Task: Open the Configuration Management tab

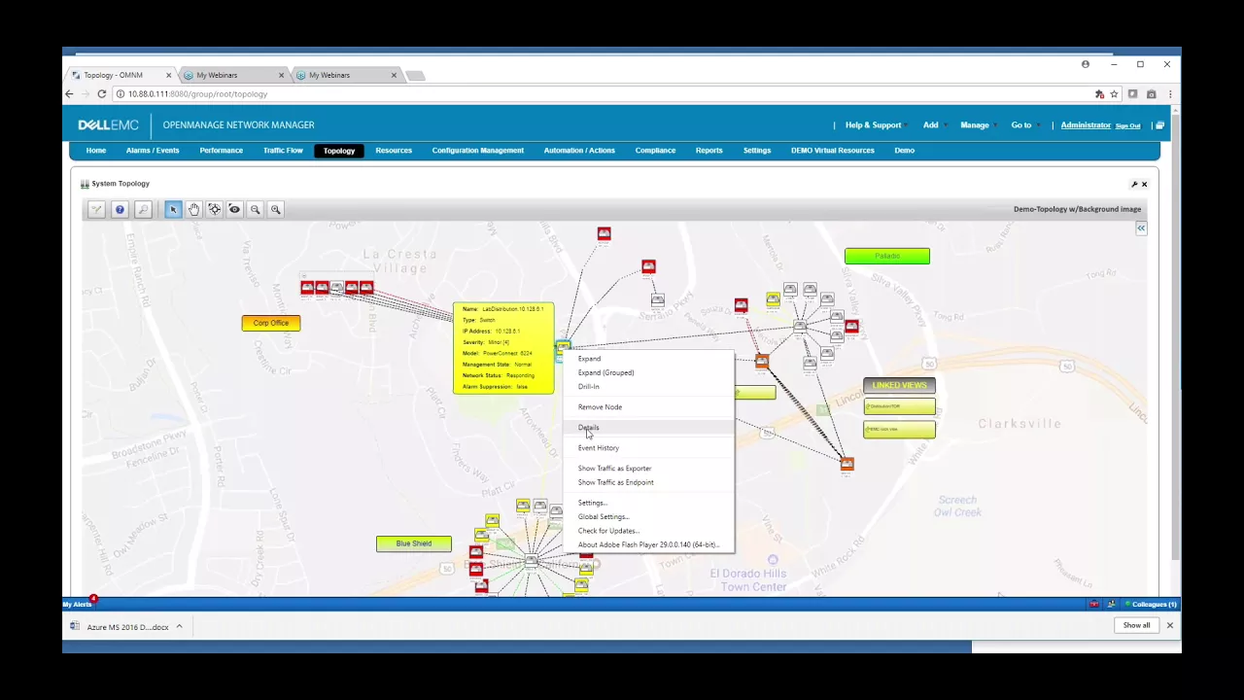Action: (478, 151)
